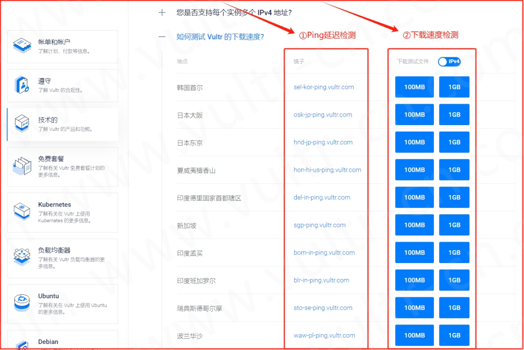Screen dimensions: 524x350
Task: Click the Kubernetes icon
Action: coord(22,211)
